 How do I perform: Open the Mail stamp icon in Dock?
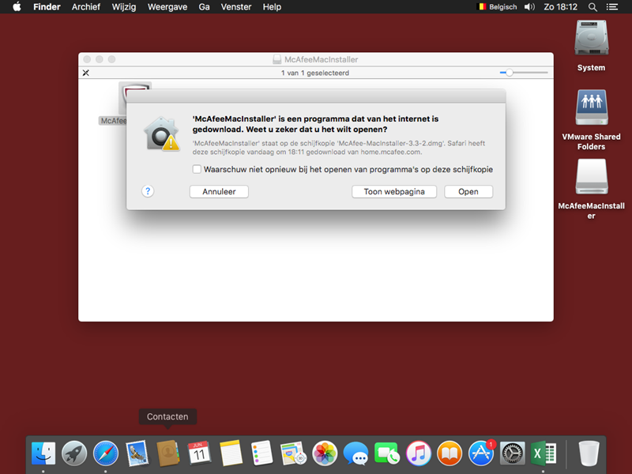coord(137,453)
